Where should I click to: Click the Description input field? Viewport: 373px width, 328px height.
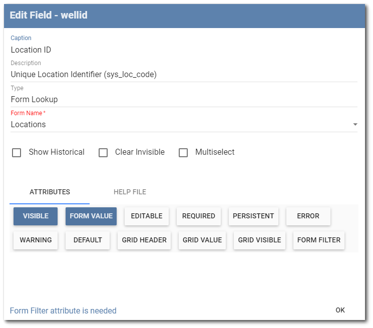coord(184,75)
